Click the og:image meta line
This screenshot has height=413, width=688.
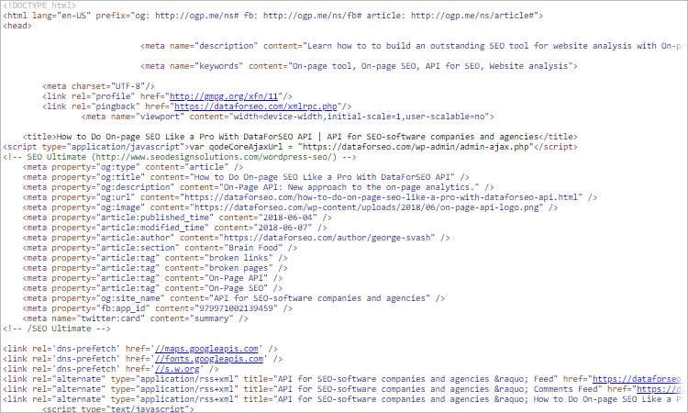pyautogui.click(x=290, y=207)
